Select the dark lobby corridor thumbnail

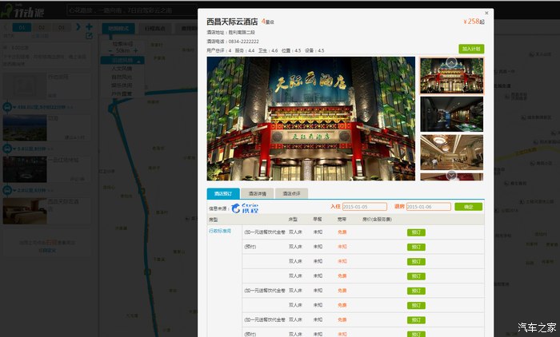click(451, 113)
